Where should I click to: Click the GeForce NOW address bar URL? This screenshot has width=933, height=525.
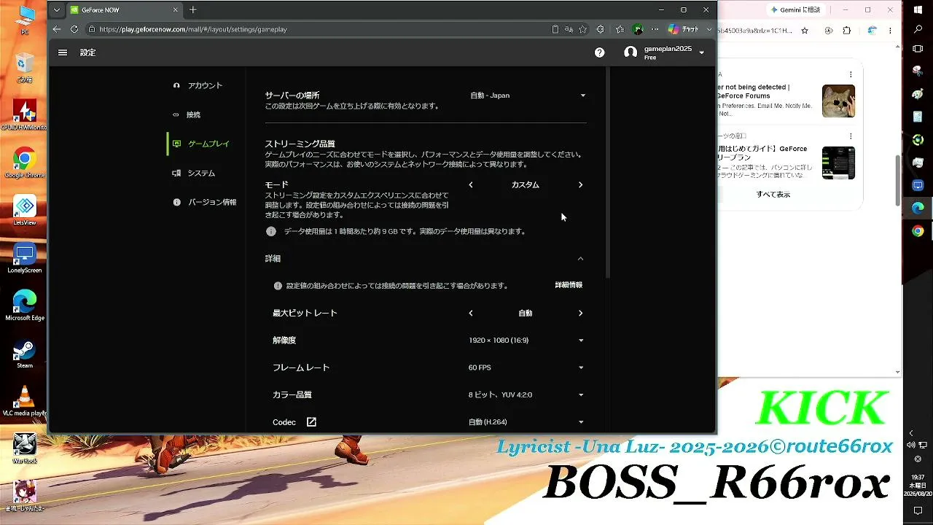coord(193,30)
